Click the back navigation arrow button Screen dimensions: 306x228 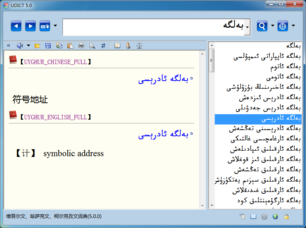[16, 26]
